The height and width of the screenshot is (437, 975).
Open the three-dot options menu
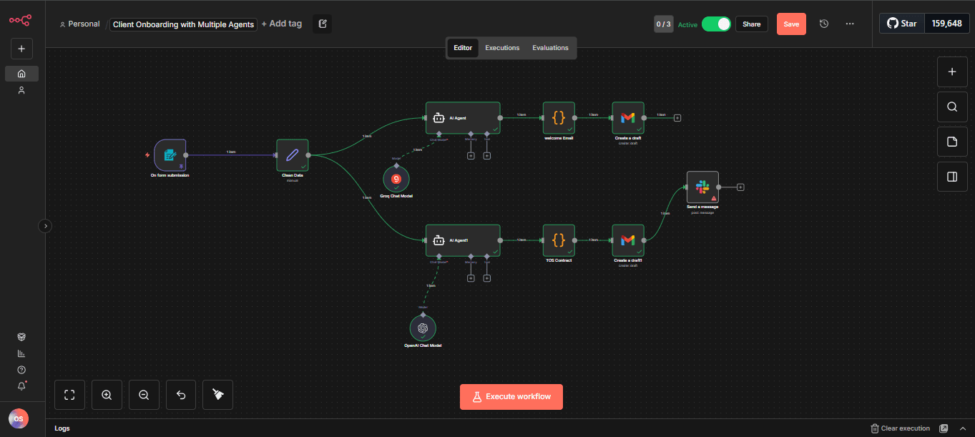pos(849,24)
